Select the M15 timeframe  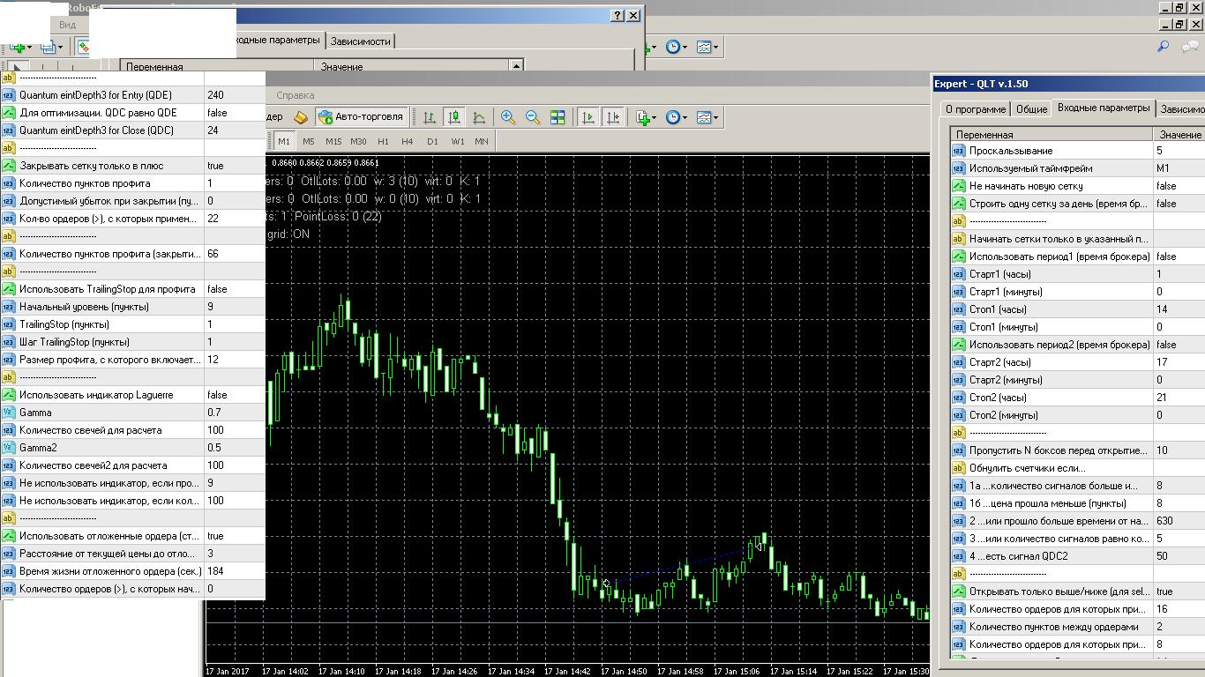coord(333,141)
